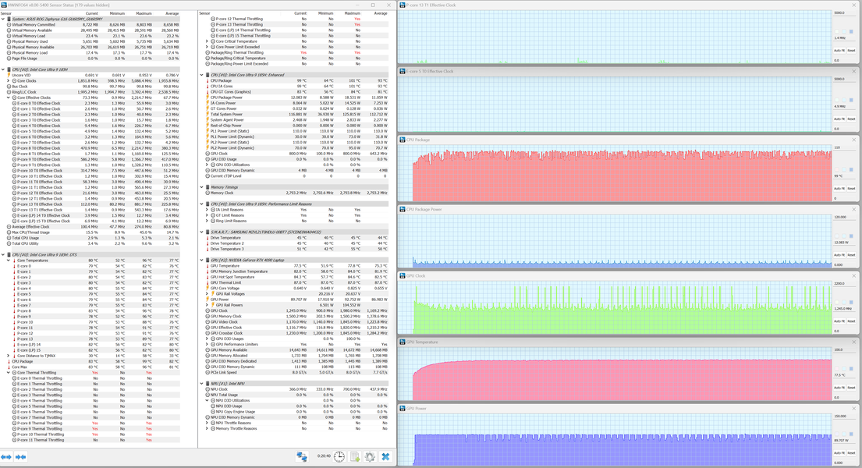Select the Maximum column header in left pane
Viewport: 862px width, 468px height.
(144, 13)
